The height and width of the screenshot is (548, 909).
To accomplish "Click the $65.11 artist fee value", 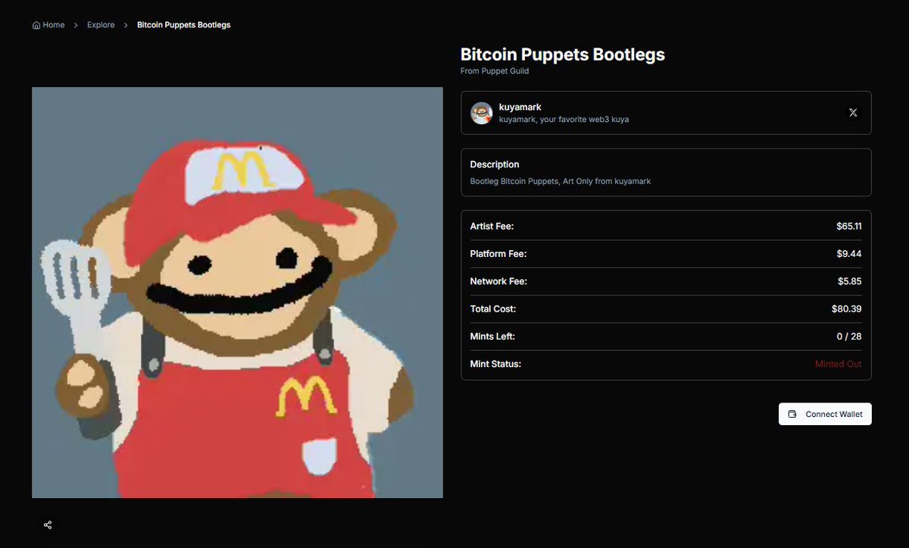I will (848, 227).
